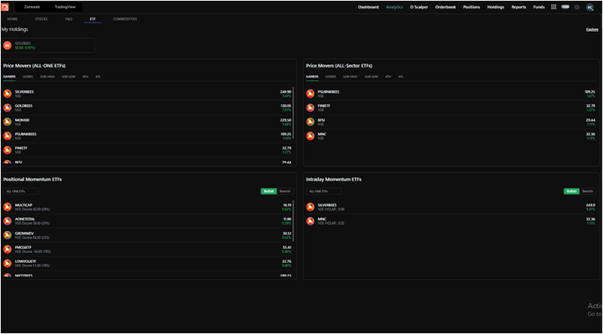Show LOSERS in ALL-Sector price movers
The width and height of the screenshot is (603, 334).
tap(331, 77)
